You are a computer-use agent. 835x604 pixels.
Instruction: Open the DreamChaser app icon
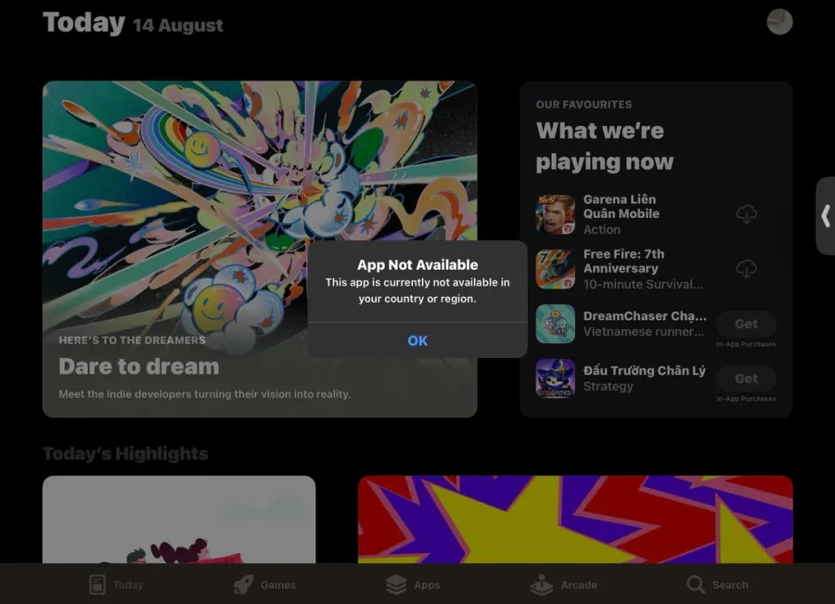pyautogui.click(x=556, y=324)
